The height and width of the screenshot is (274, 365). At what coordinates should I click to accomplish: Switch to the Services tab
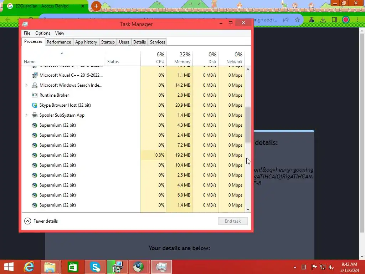coord(157,42)
